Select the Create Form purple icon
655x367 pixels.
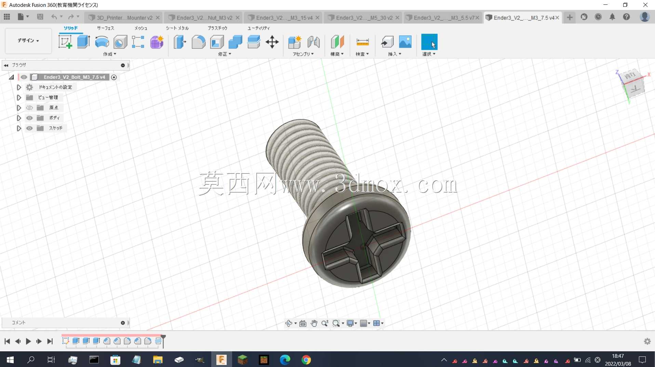[x=157, y=42]
